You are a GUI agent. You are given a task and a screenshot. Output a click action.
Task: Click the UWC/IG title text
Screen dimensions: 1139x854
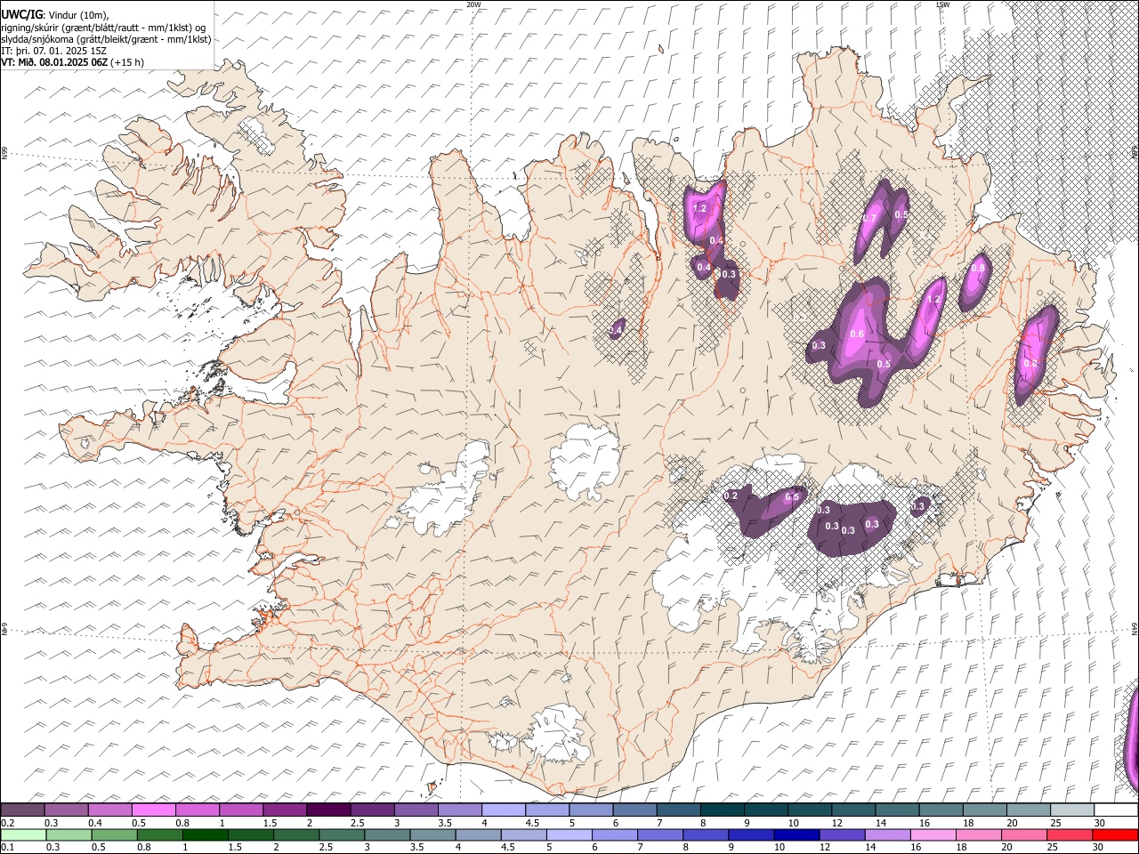[x=21, y=14]
